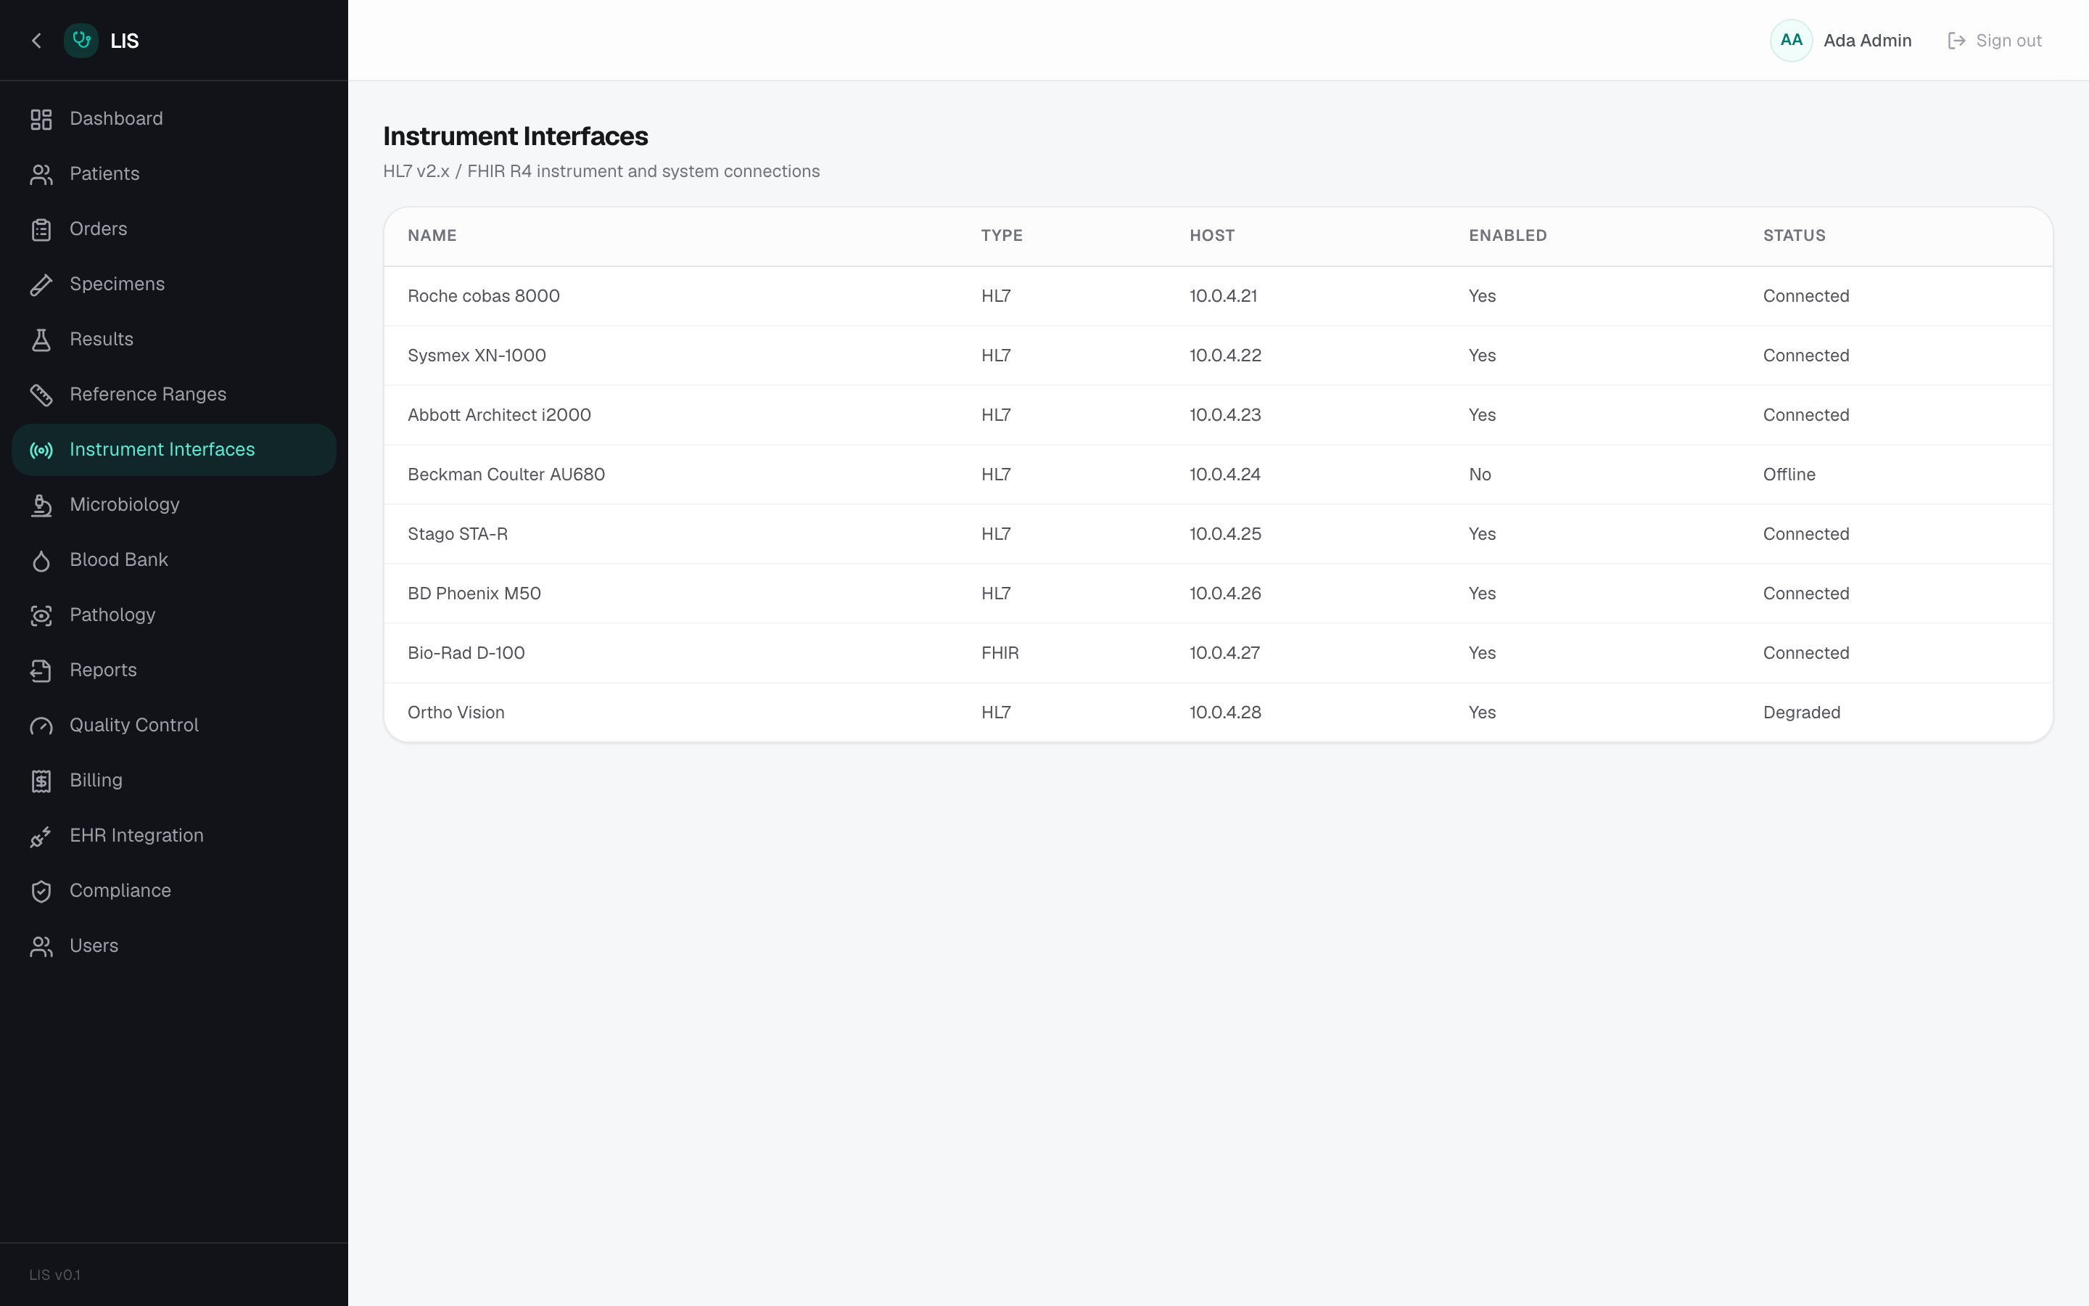Open the Reports section
2089x1306 pixels.
tap(173, 670)
